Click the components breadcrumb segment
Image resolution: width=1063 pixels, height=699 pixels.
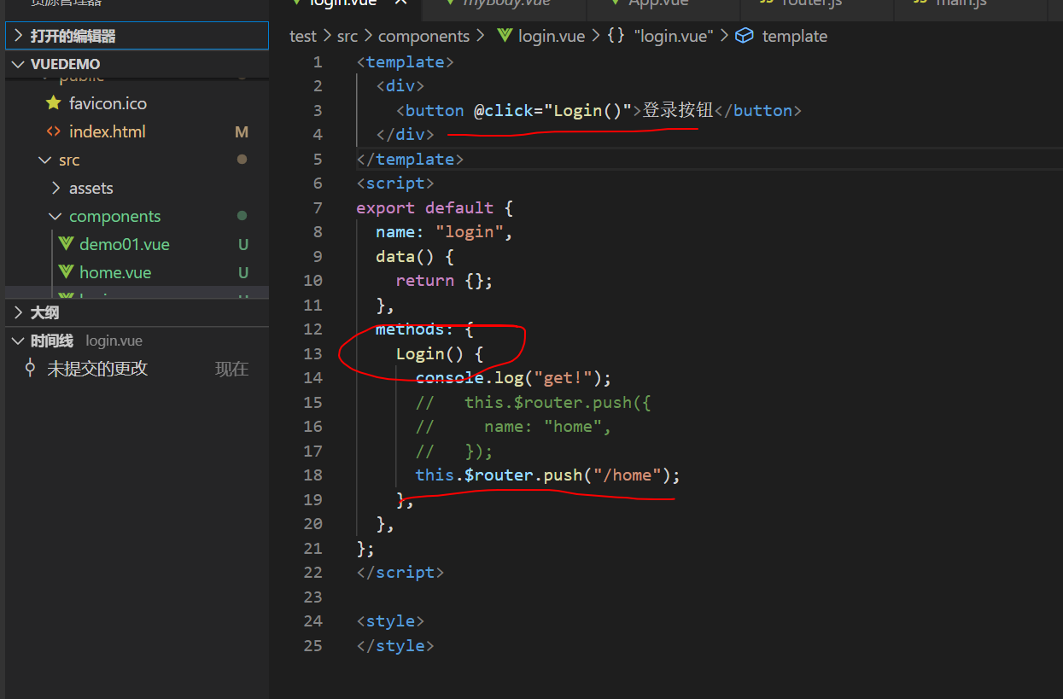pos(424,36)
